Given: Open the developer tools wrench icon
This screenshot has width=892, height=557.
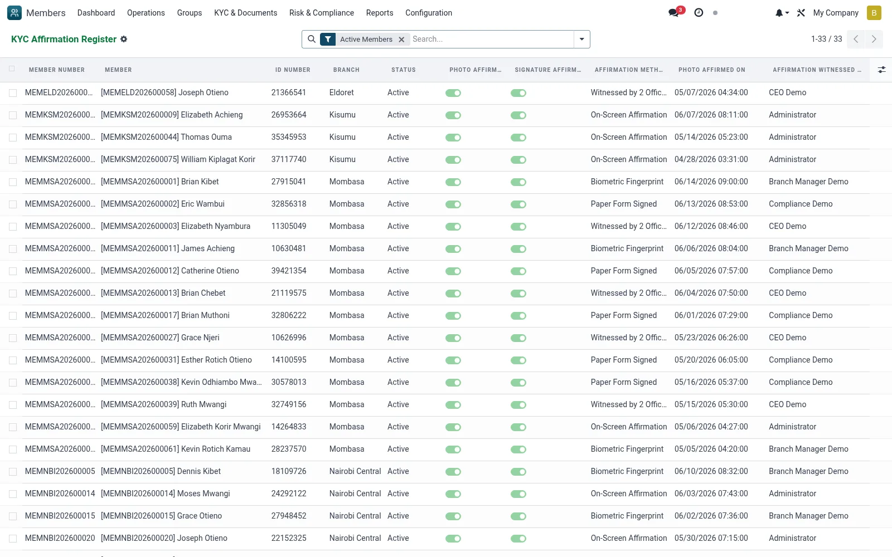Looking at the screenshot, I should (x=801, y=13).
